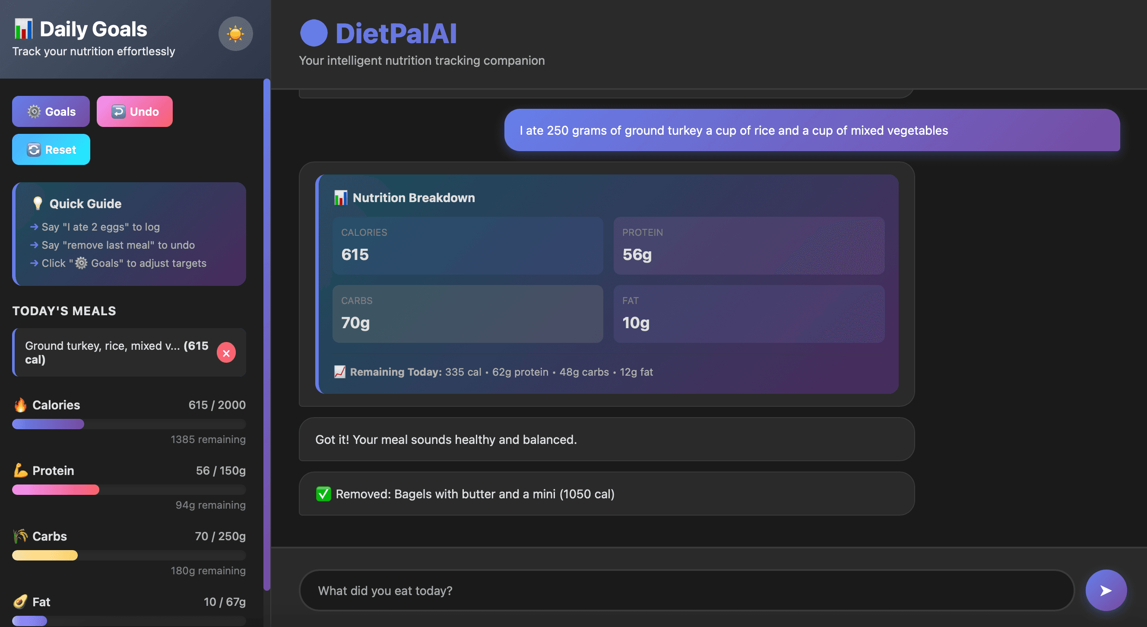This screenshot has width=1147, height=627.
Task: Select the PROTEIN card showing 56g
Action: click(748, 245)
